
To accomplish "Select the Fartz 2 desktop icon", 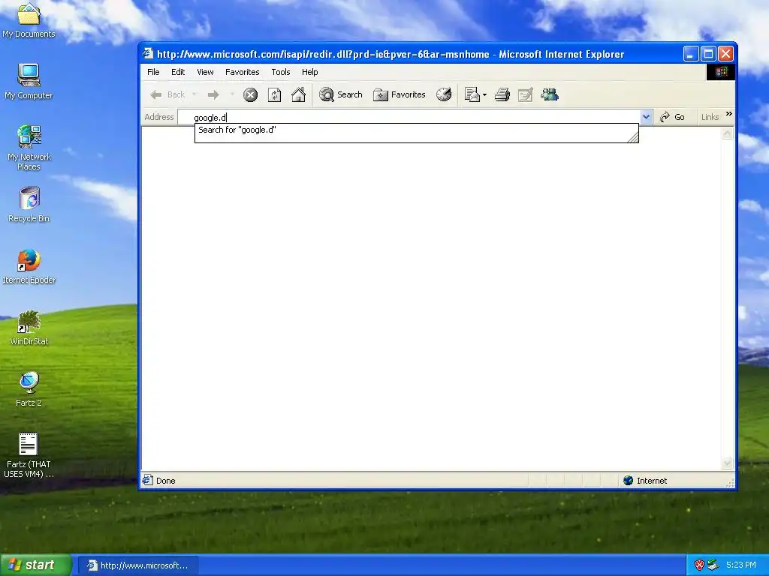I will [x=29, y=389].
